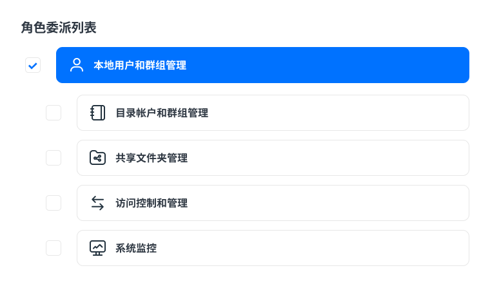Viewport: 490px width, 306px height.
Task: Click the address book icon for 目录帐户和群组管理
Action: [x=97, y=113]
